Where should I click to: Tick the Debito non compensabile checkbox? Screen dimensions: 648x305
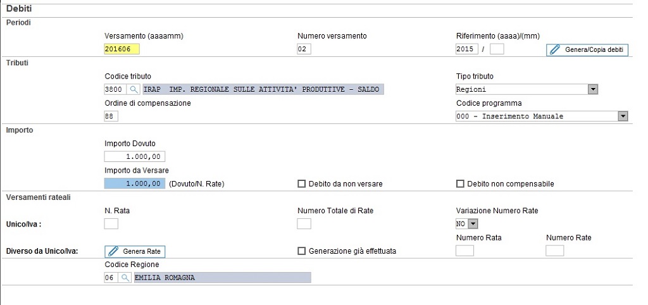(x=460, y=184)
